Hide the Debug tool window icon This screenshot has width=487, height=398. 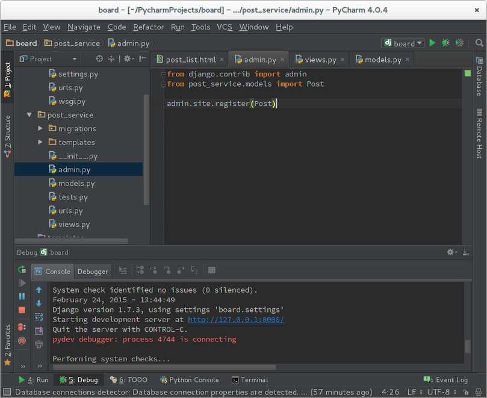pyautogui.click(x=466, y=252)
